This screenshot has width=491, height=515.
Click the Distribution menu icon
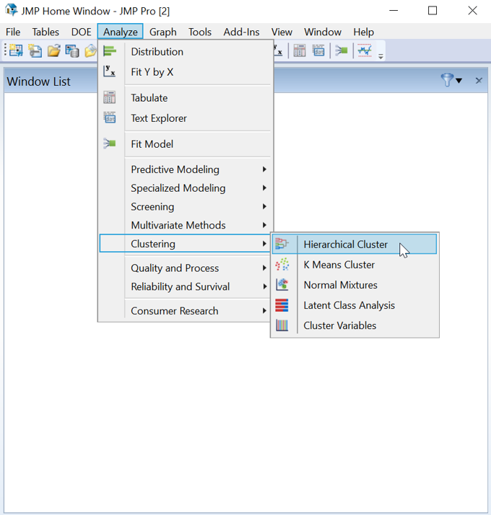110,51
